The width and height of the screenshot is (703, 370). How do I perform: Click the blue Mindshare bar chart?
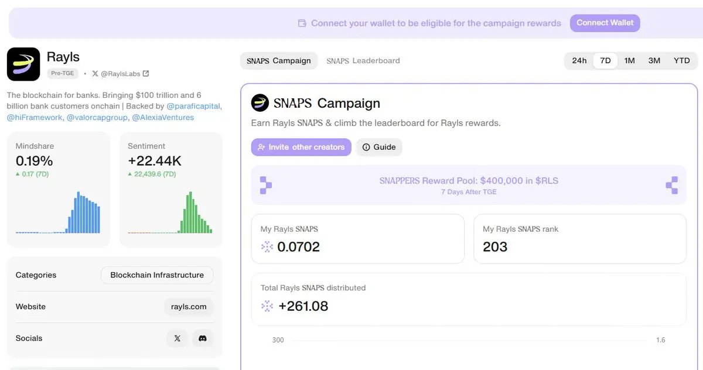point(58,212)
